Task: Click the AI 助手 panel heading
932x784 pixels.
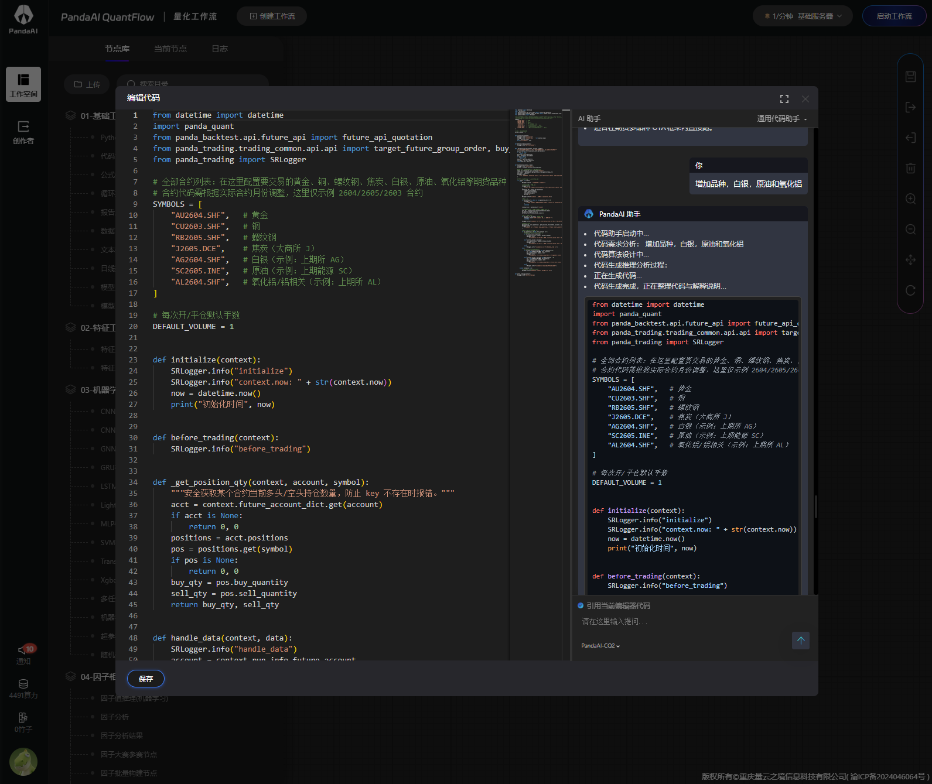Action: click(x=589, y=119)
